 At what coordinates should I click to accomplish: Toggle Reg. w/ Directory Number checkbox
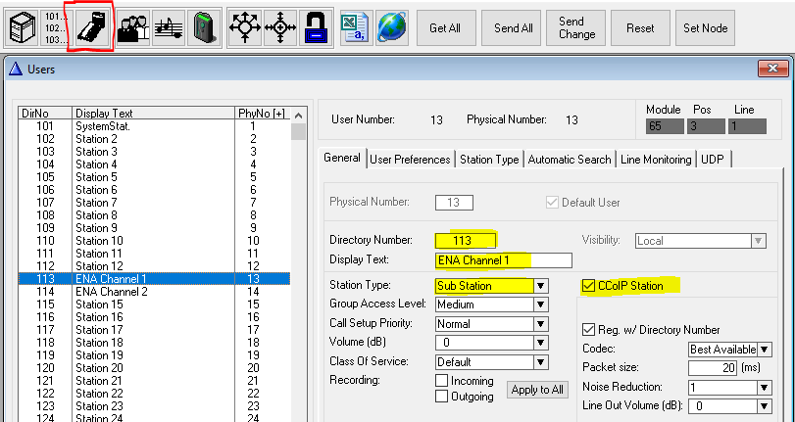coord(588,330)
